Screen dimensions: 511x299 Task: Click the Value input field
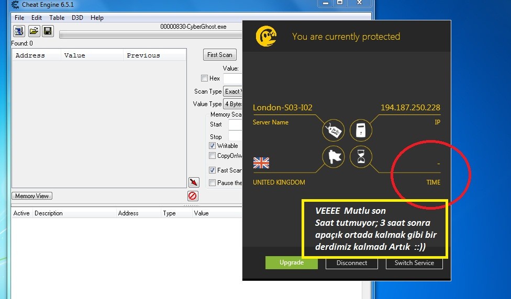232,78
